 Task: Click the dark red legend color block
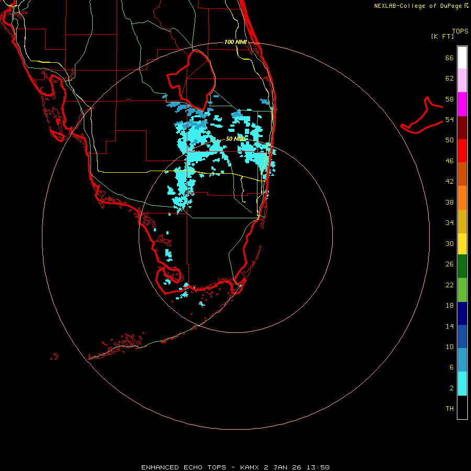[462, 127]
